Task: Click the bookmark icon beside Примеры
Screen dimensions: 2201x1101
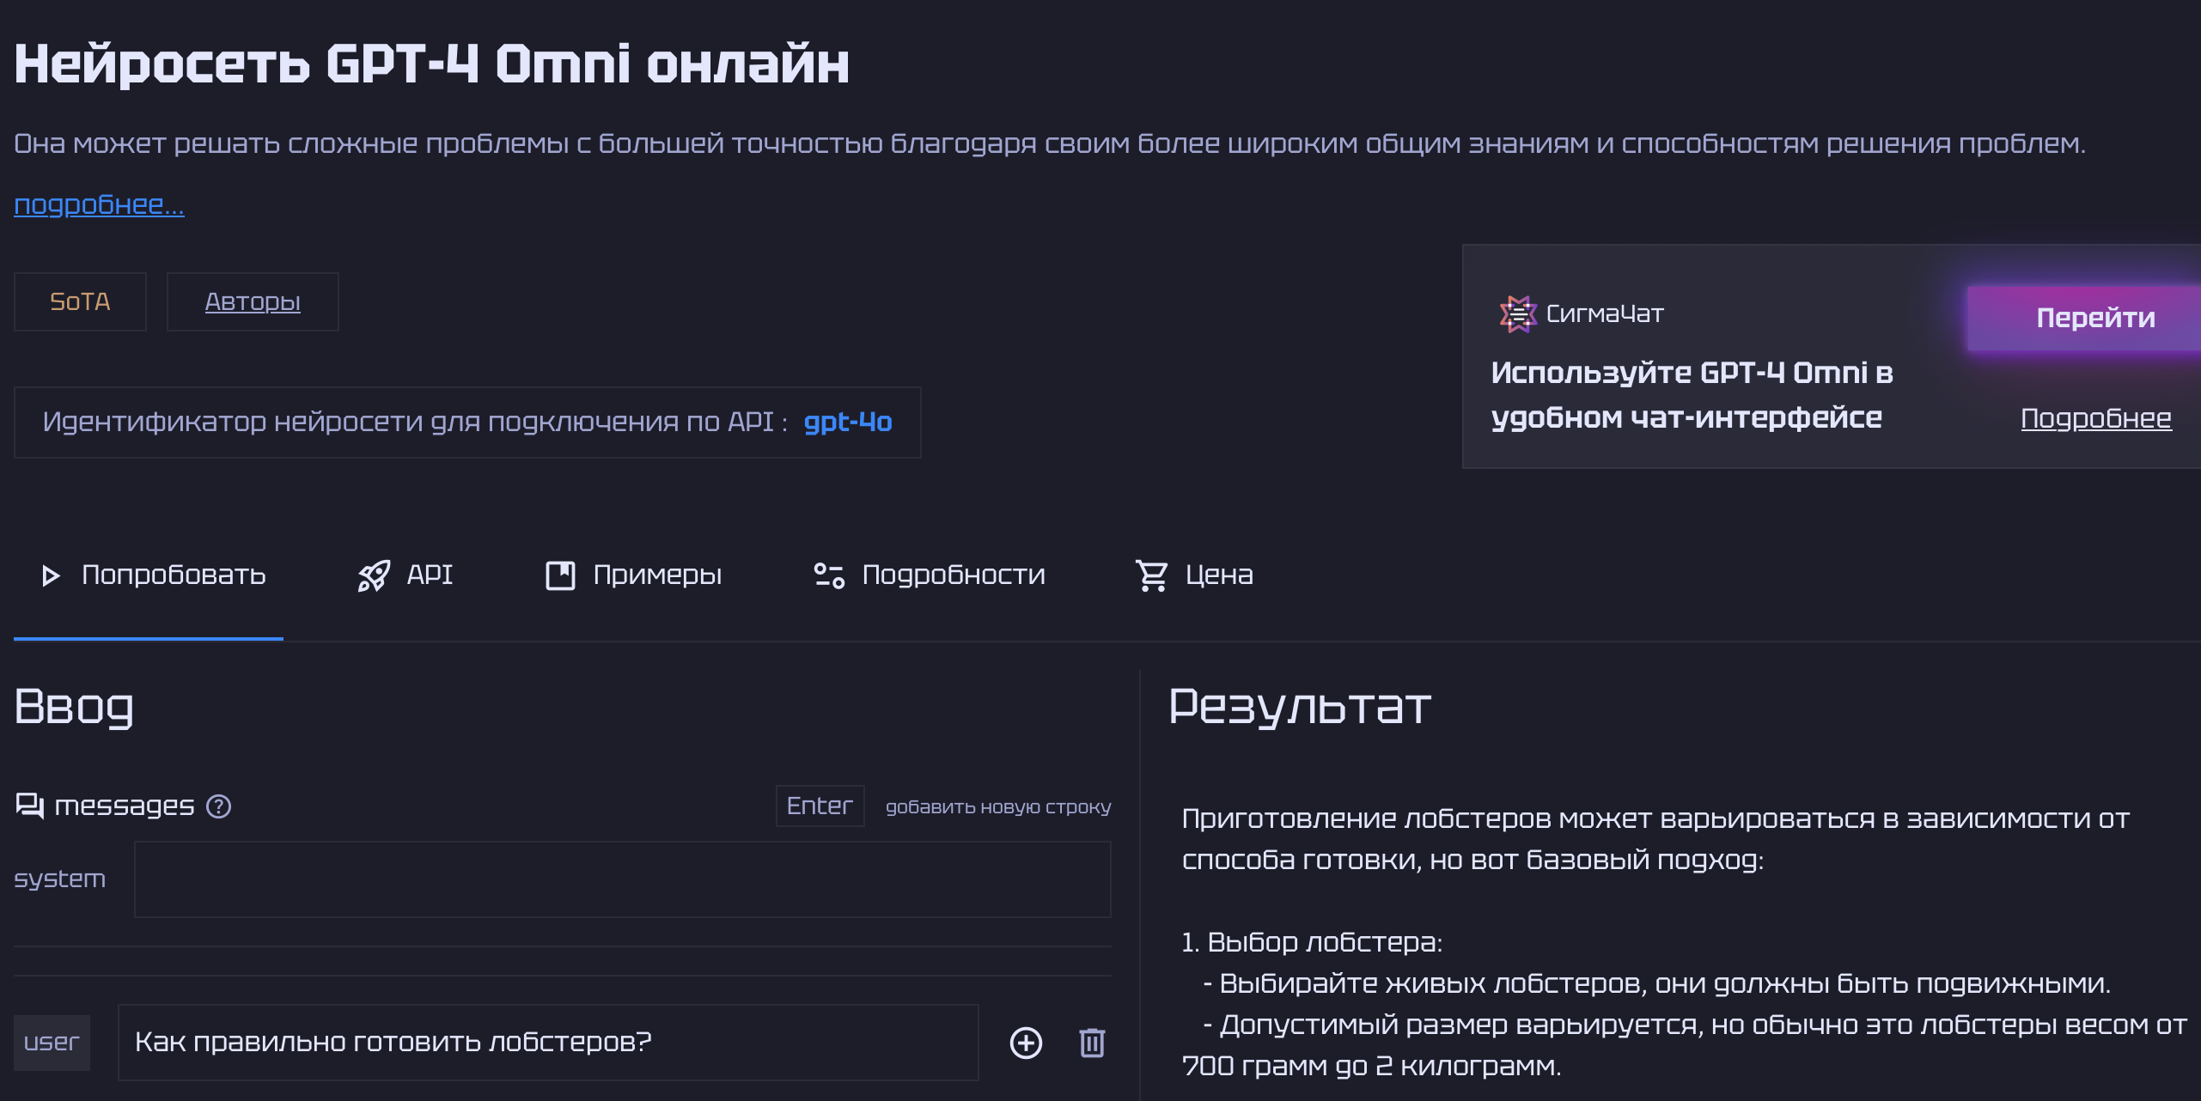Action: tap(560, 575)
